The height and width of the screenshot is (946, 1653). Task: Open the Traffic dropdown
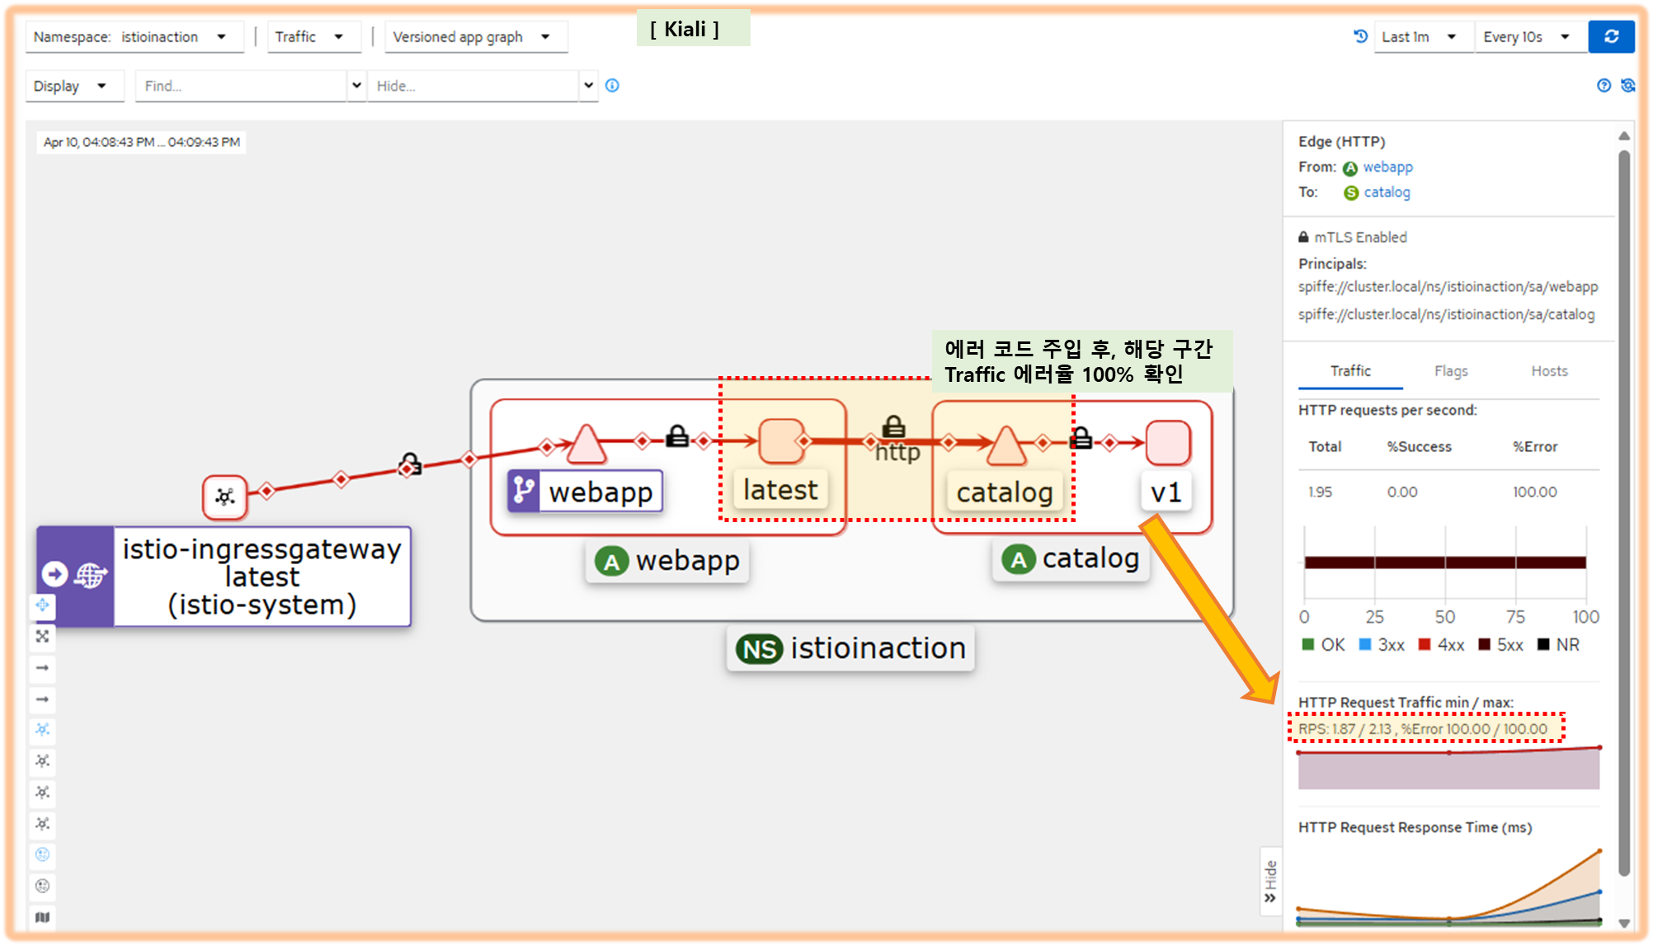pyautogui.click(x=313, y=37)
